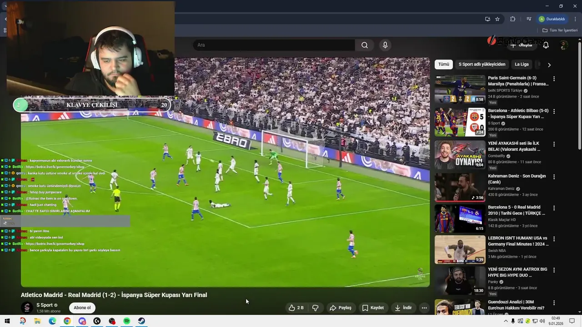Image resolution: width=582 pixels, height=327 pixels.
Task: Open YENİ SEZON AYNI AATROX video thumbnail
Action: 460,281
